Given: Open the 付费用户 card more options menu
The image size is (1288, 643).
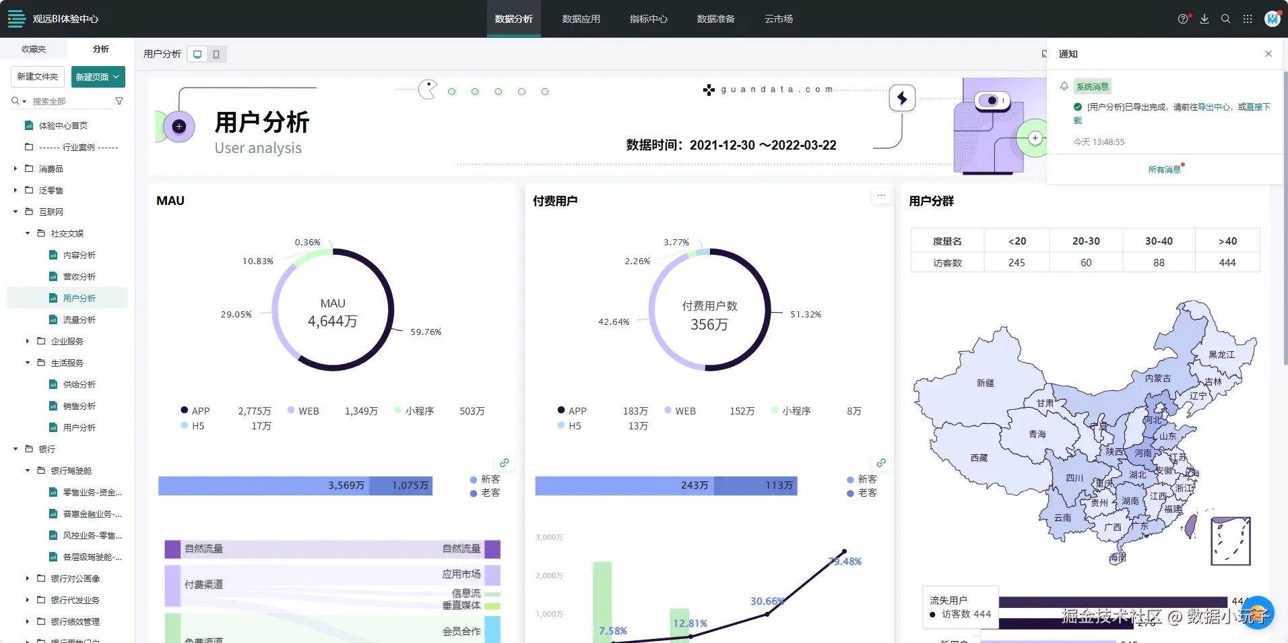Looking at the screenshot, I should coord(881,195).
